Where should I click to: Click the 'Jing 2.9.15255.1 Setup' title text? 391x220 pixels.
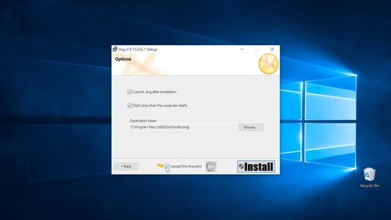pos(137,50)
